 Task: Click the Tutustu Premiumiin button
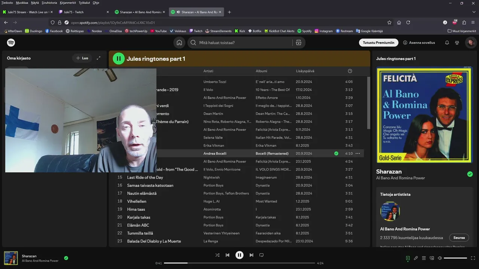coord(378,43)
